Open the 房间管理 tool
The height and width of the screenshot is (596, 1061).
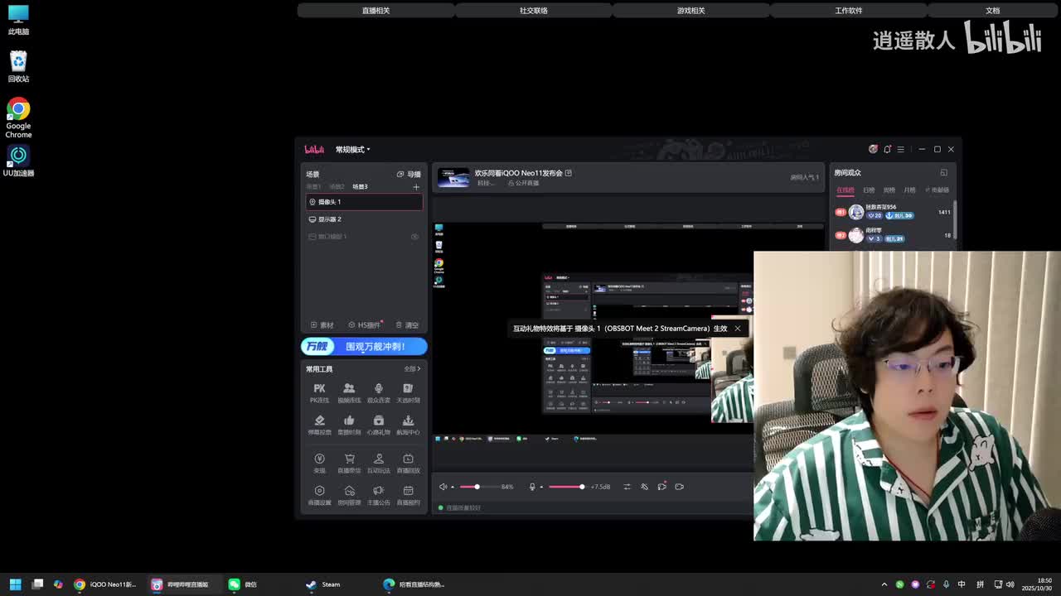[x=349, y=495]
